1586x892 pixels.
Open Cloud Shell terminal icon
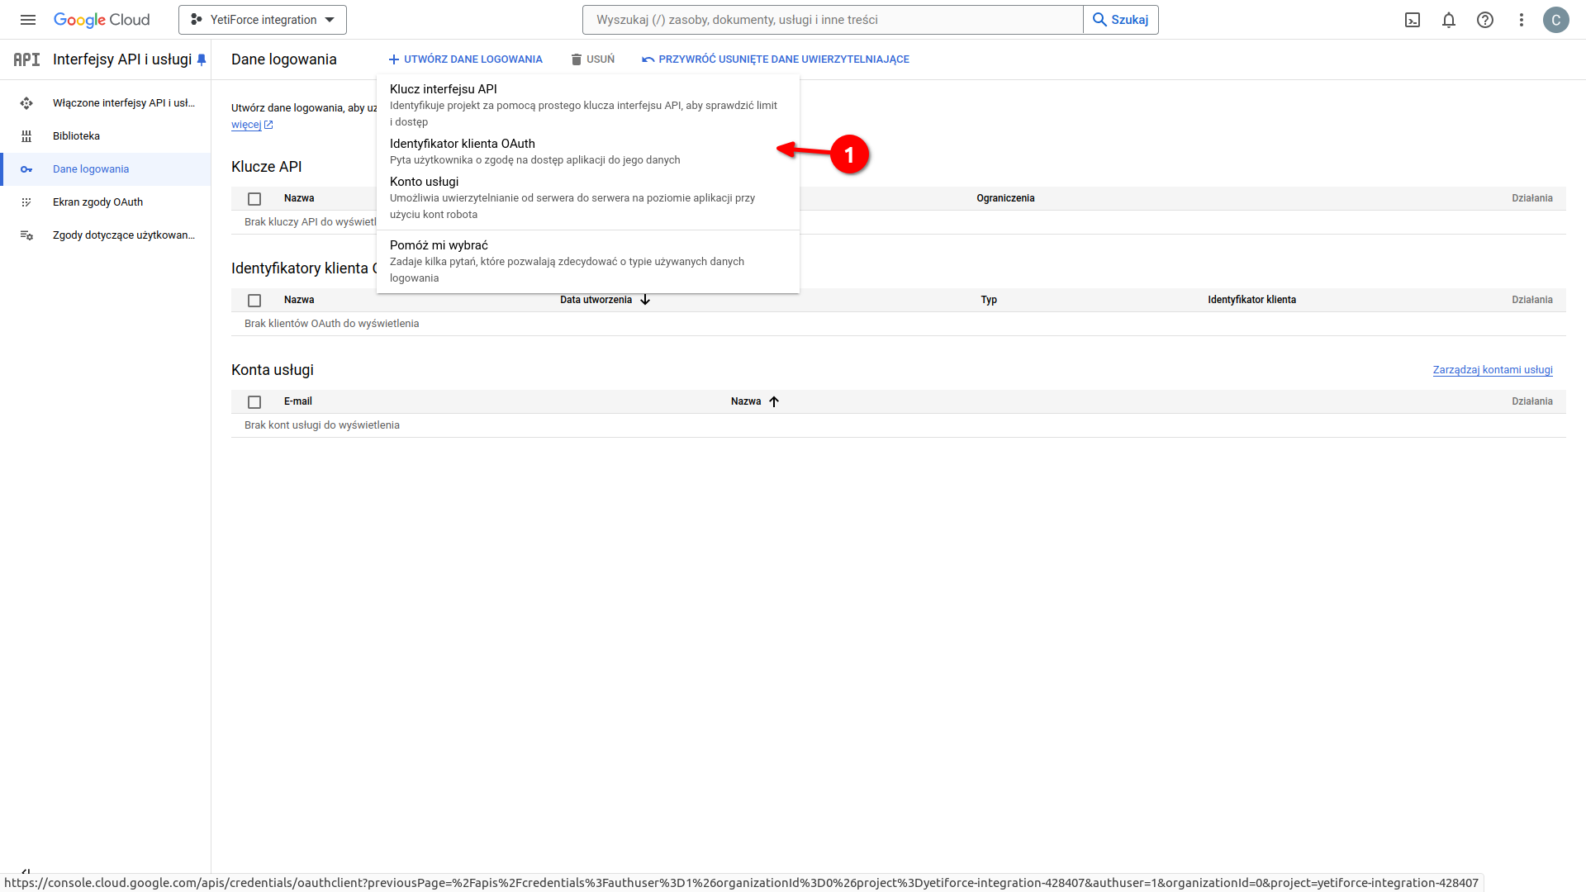pos(1413,20)
